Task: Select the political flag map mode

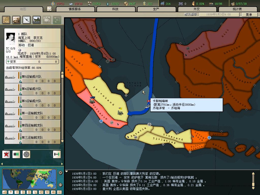Action: tap(11, 192)
